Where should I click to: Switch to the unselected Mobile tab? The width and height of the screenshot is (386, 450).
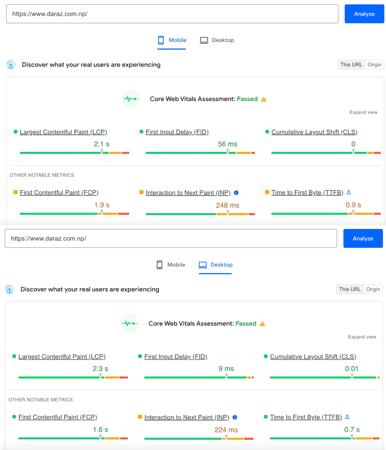pyautogui.click(x=171, y=265)
